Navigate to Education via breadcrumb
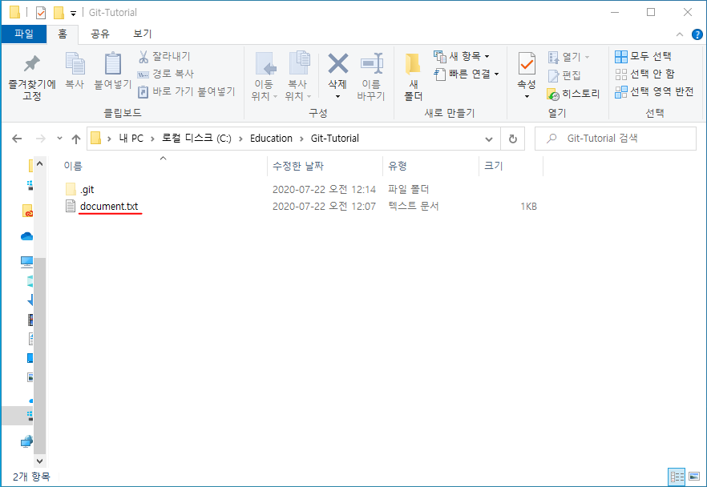 pos(271,138)
